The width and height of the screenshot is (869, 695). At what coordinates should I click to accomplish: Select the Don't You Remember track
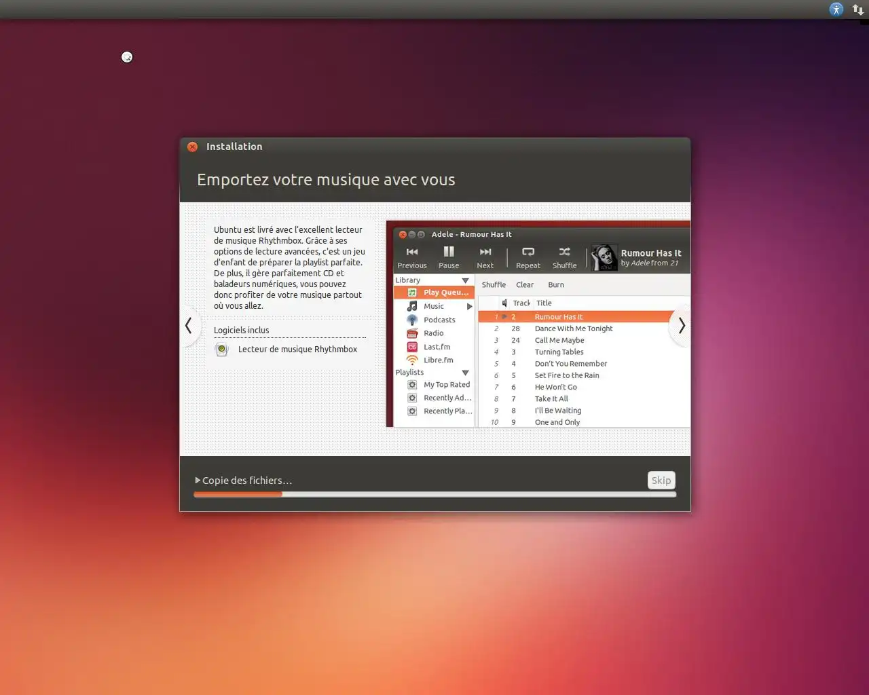(584, 364)
